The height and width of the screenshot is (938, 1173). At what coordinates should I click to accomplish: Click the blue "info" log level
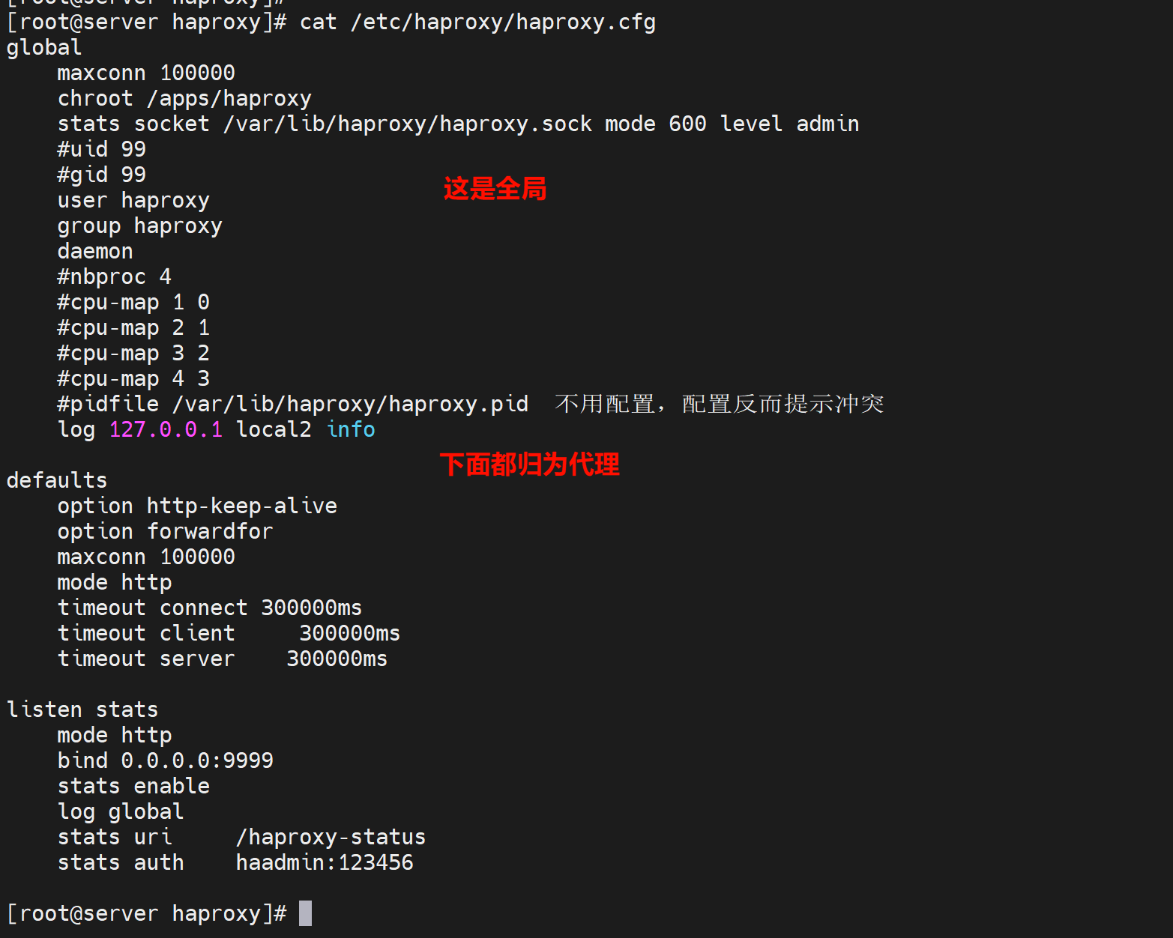(351, 429)
